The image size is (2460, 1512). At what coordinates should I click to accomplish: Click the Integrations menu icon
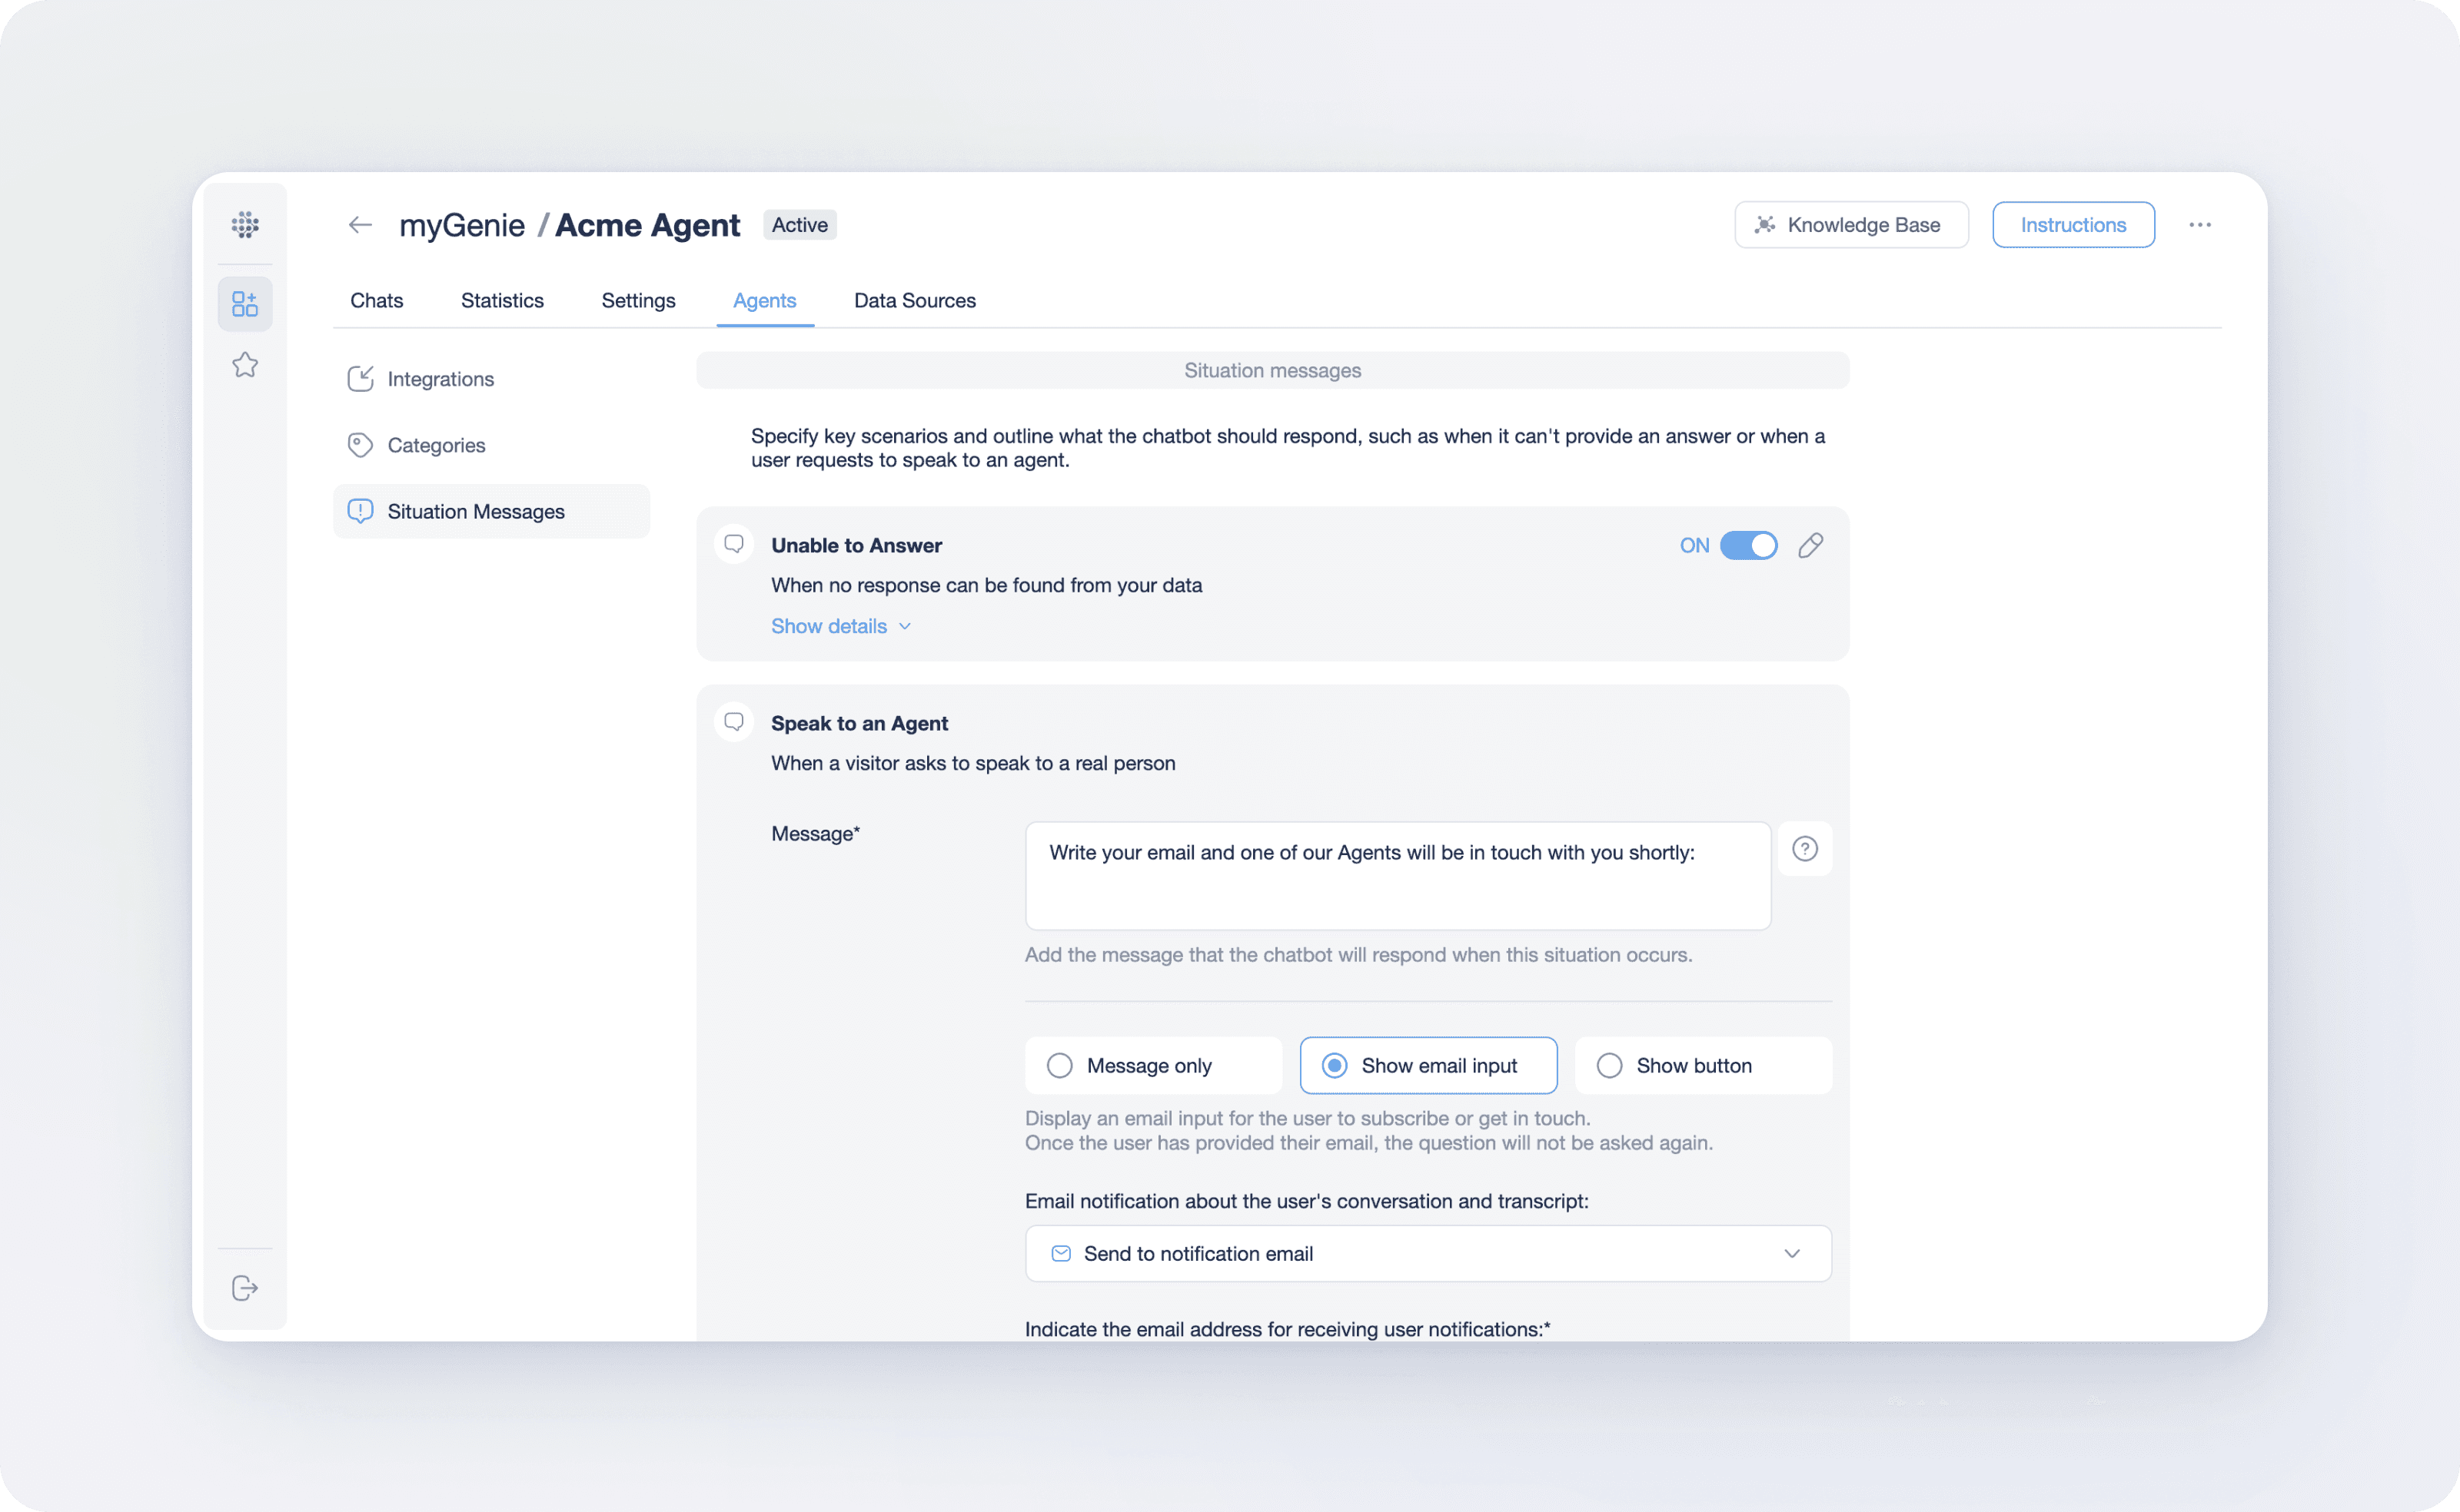pos(361,377)
